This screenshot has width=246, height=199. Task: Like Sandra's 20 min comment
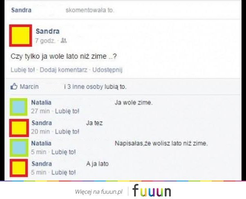67,132
